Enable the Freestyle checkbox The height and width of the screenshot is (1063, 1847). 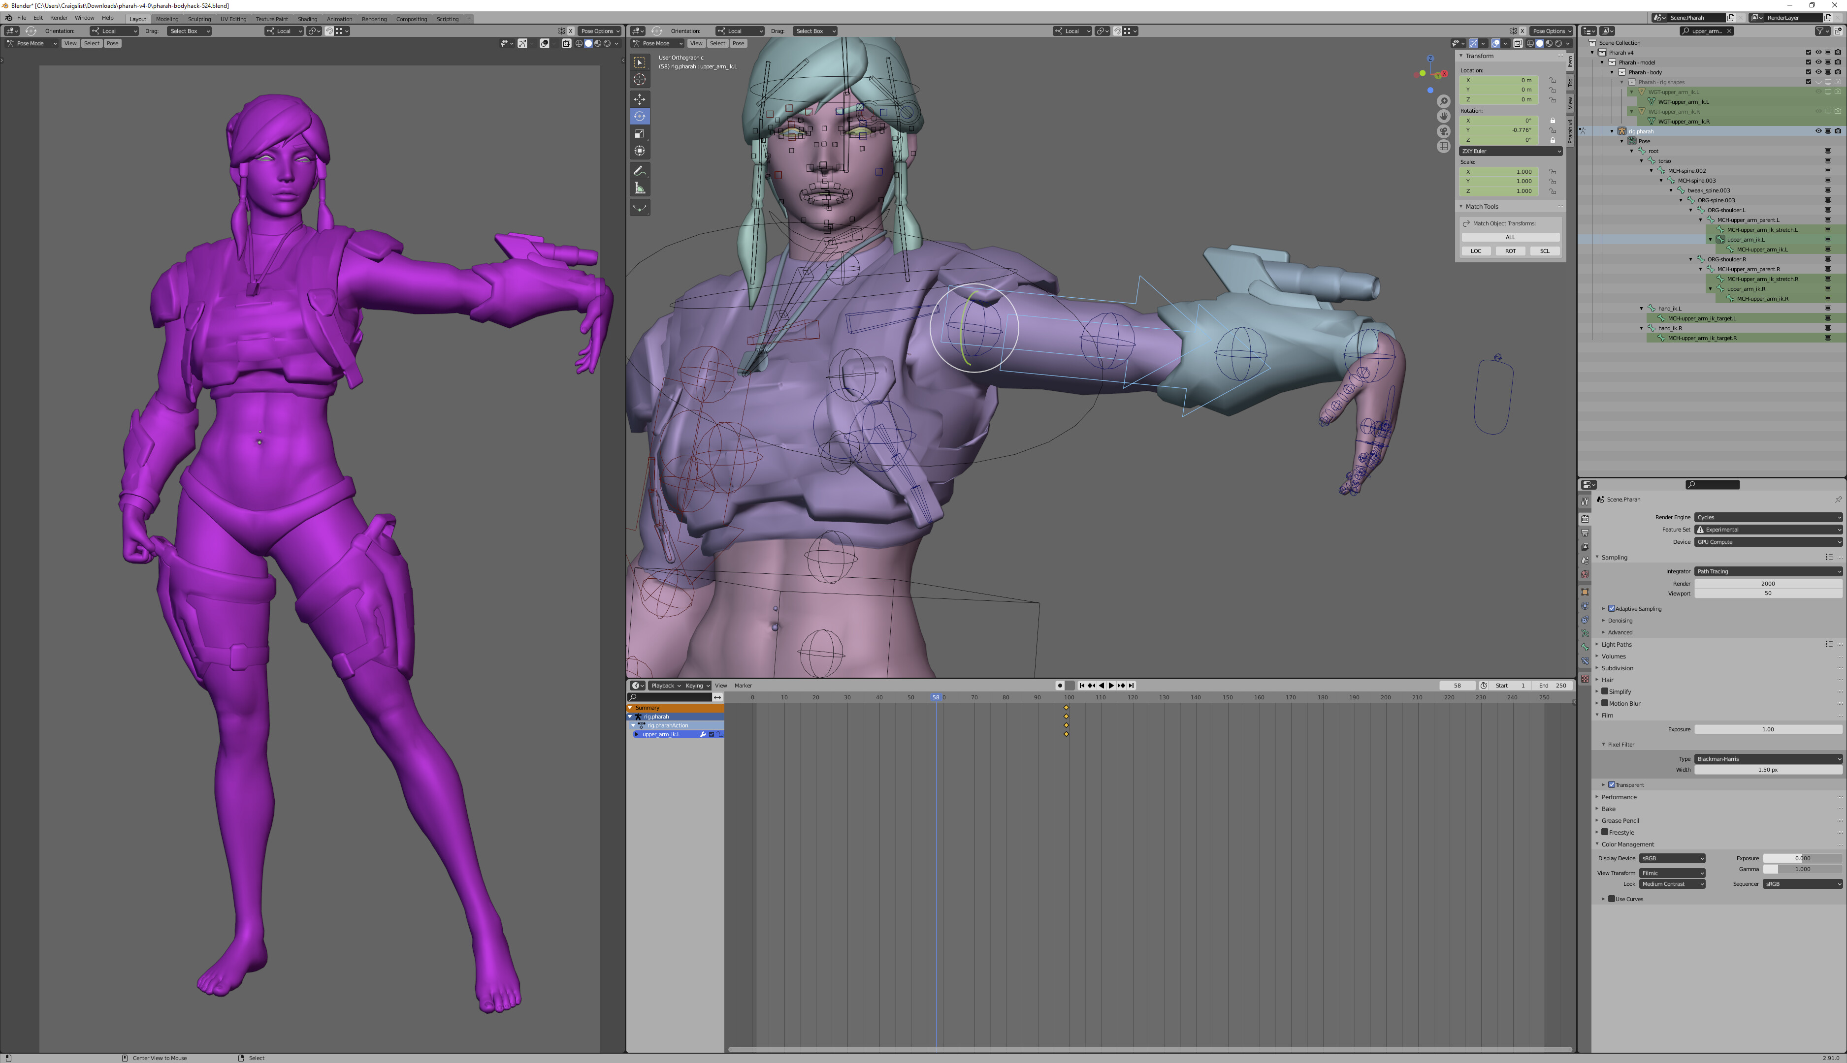(1605, 832)
